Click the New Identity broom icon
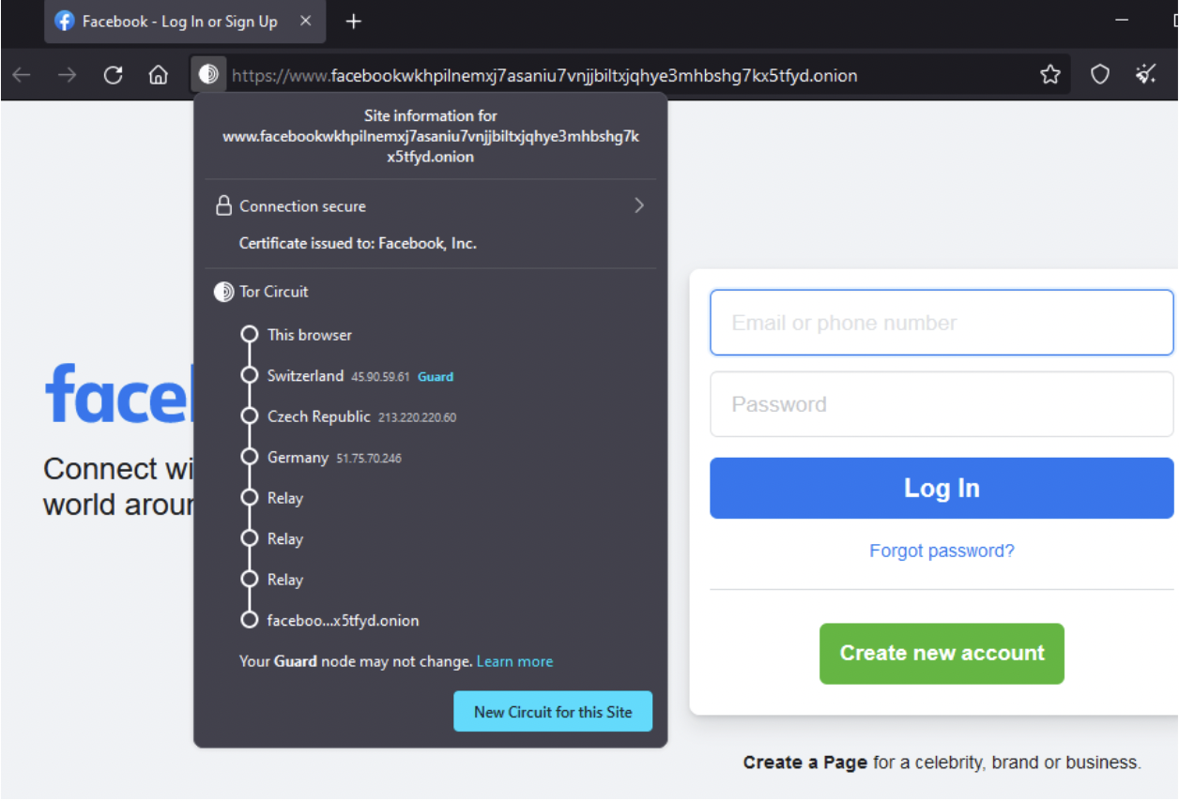This screenshot has width=1179, height=801. [1146, 75]
